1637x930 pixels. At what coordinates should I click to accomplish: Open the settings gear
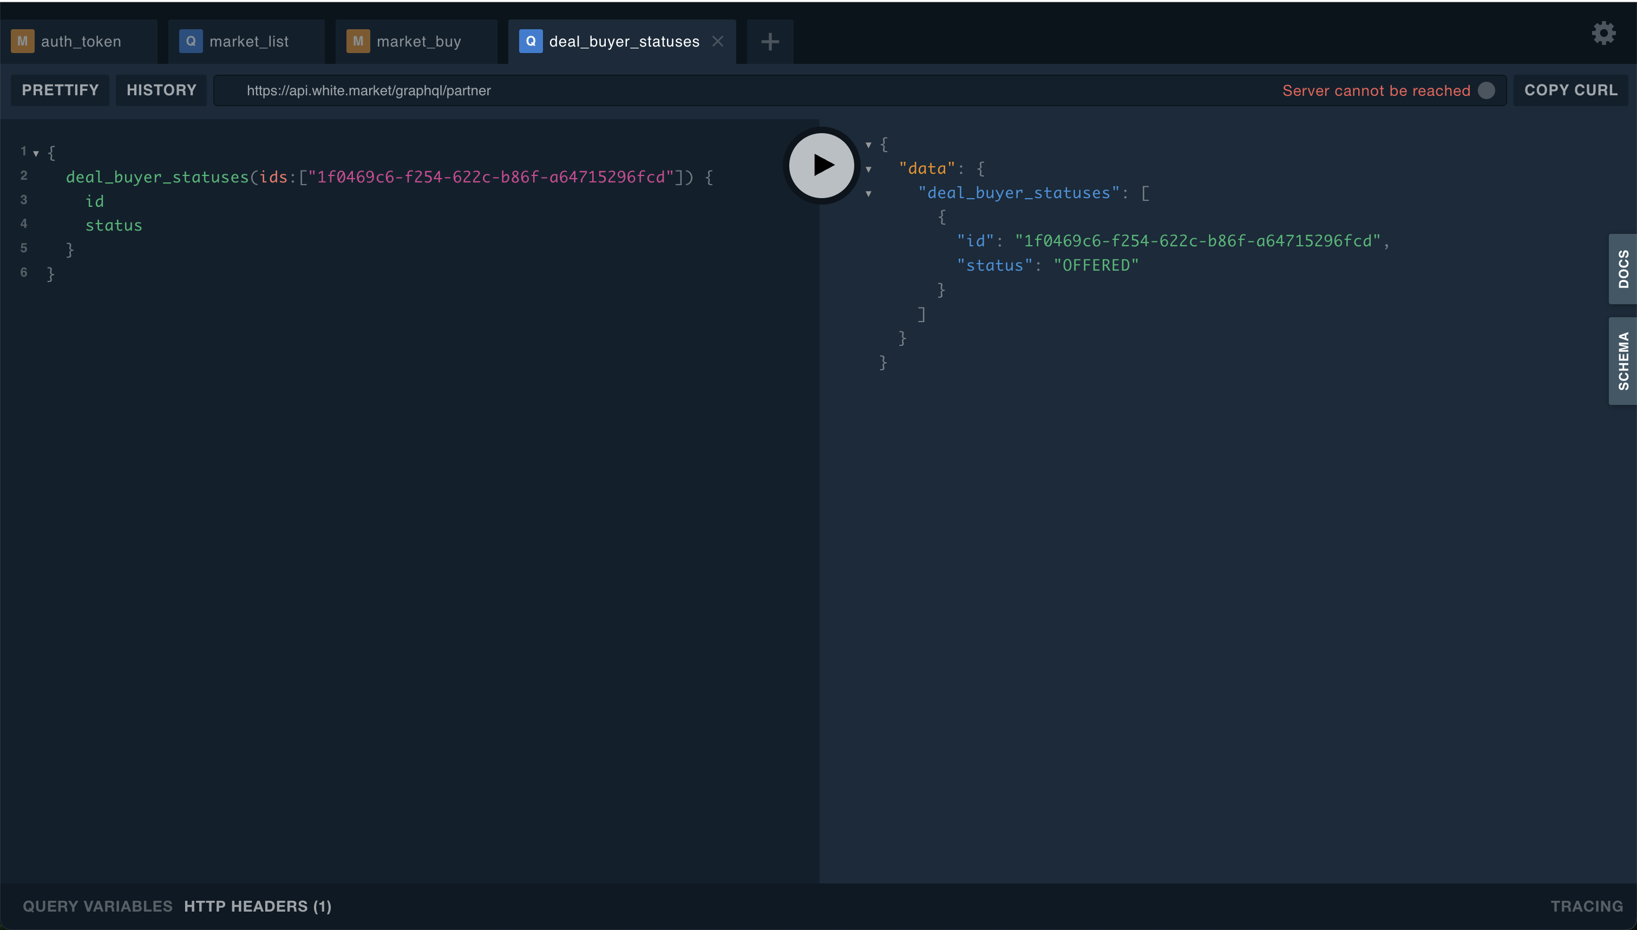[x=1603, y=33]
